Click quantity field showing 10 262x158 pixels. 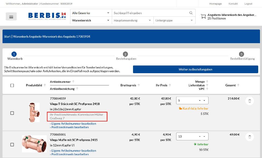(x=187, y=137)
